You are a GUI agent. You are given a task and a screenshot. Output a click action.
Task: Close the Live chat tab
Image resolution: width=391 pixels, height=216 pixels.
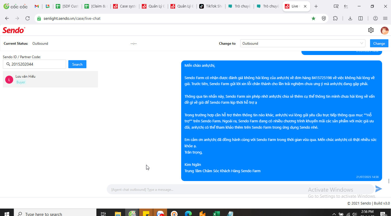click(x=305, y=6)
